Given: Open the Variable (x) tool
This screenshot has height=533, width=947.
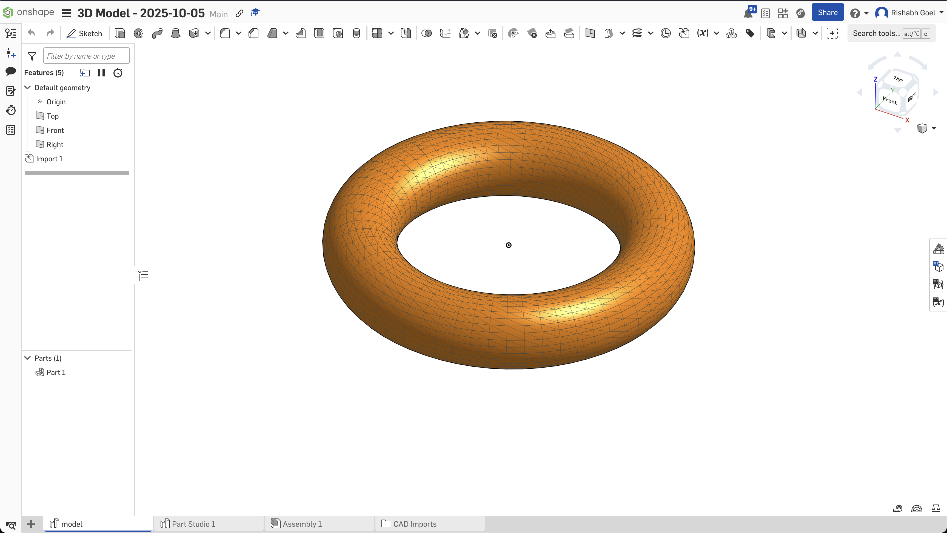Looking at the screenshot, I should pos(703,33).
